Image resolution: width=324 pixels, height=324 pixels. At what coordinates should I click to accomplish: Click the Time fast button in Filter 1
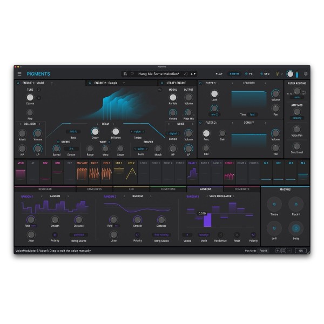(252, 114)
